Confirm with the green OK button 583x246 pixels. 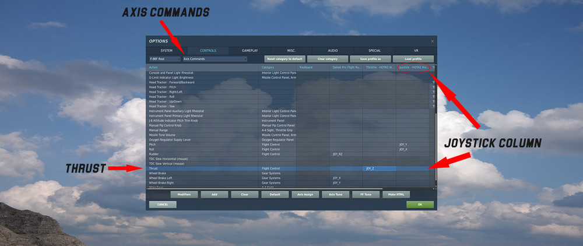pos(420,205)
